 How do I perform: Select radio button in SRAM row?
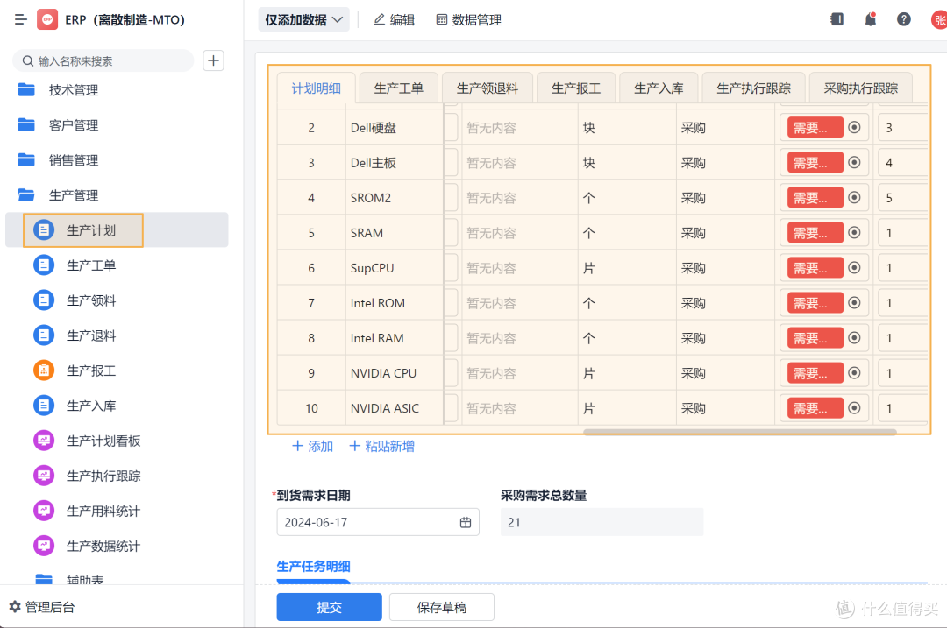pos(854,232)
